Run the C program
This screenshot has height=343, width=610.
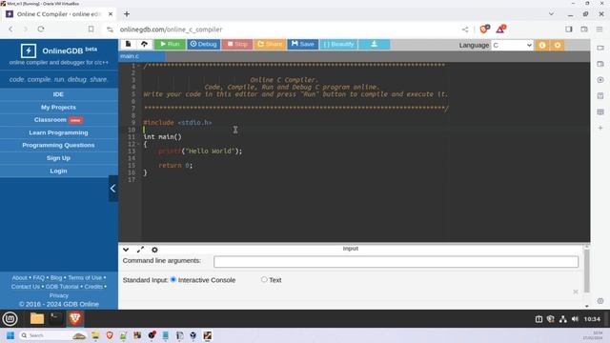pyautogui.click(x=170, y=45)
